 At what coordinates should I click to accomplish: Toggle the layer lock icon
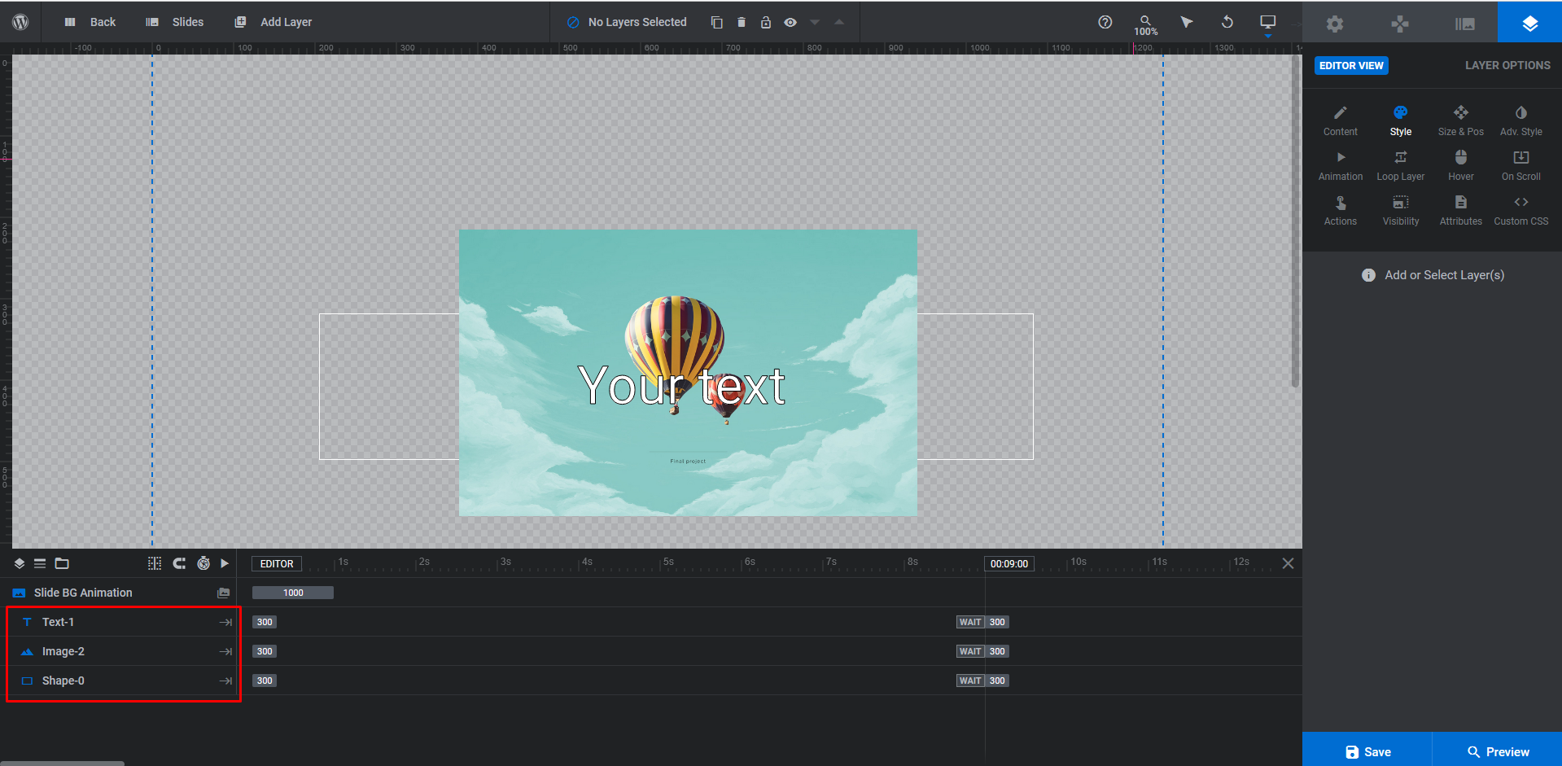(766, 22)
